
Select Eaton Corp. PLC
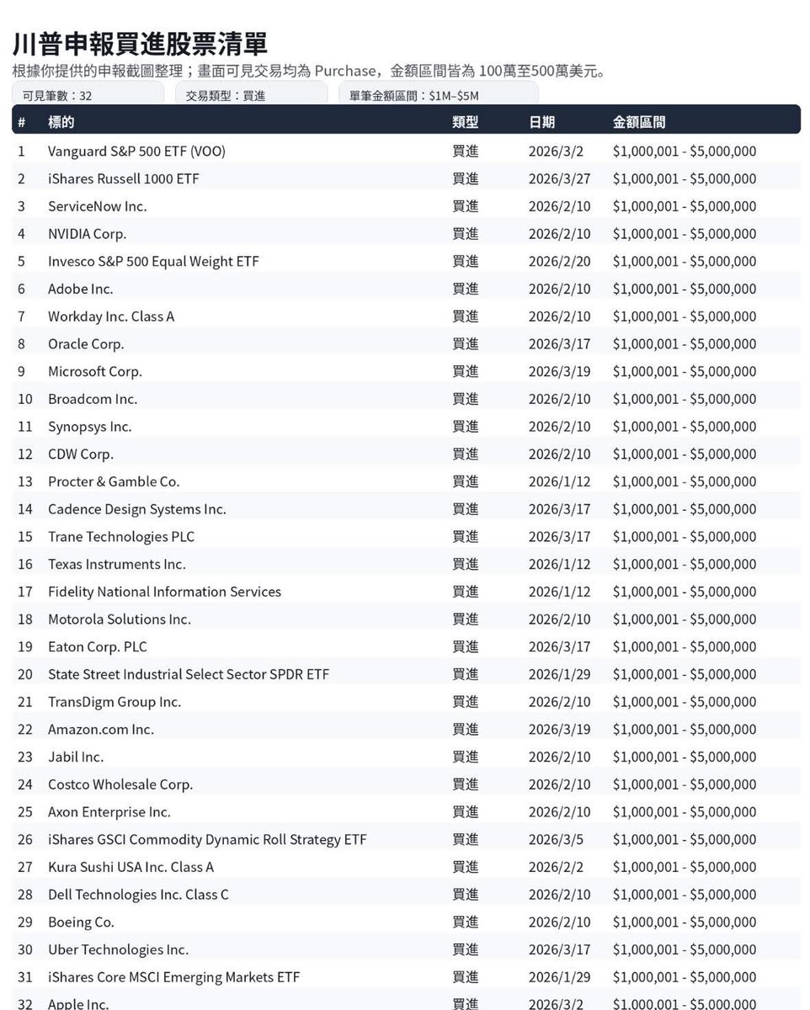(98, 646)
